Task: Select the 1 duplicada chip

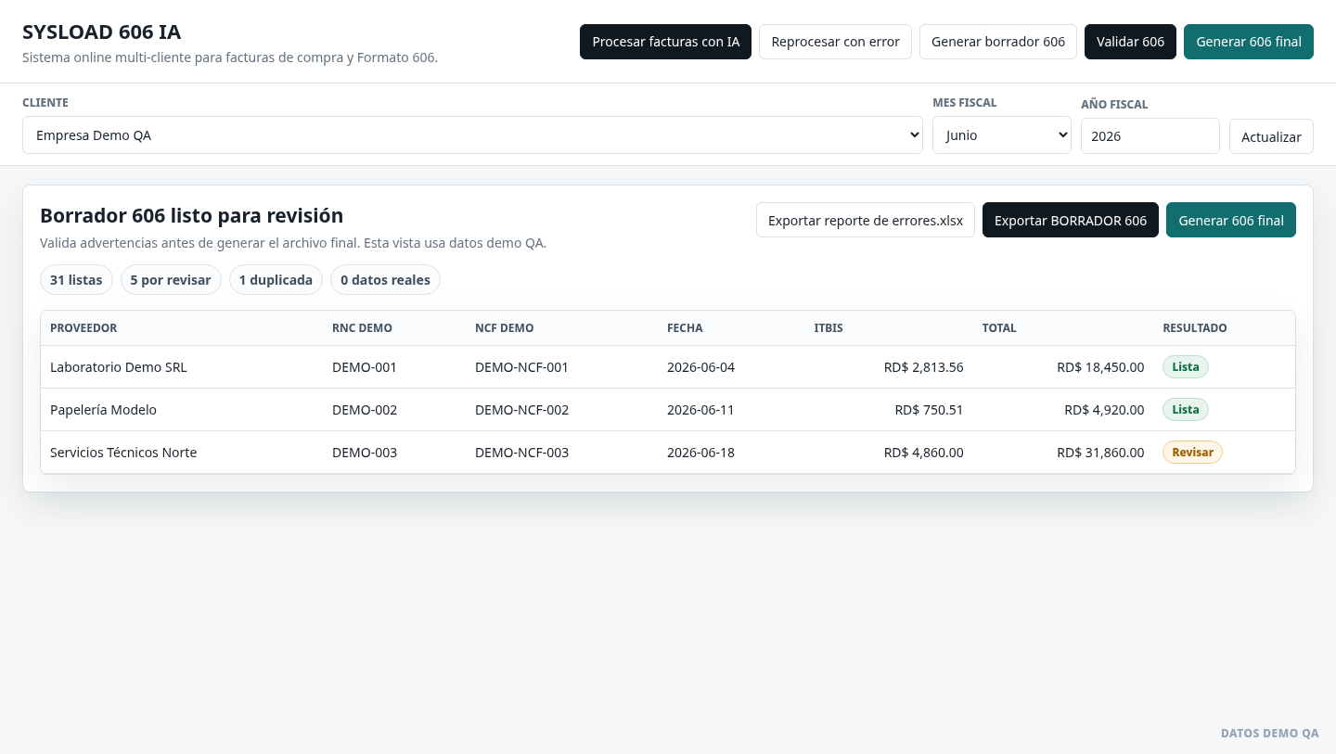Action: tap(276, 280)
